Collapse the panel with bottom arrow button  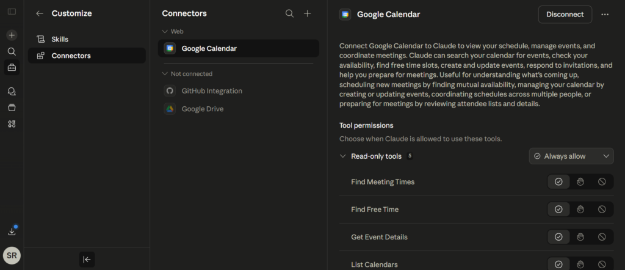pyautogui.click(x=87, y=259)
